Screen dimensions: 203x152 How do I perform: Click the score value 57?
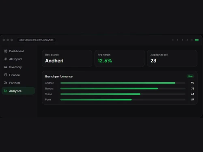pos(192,100)
